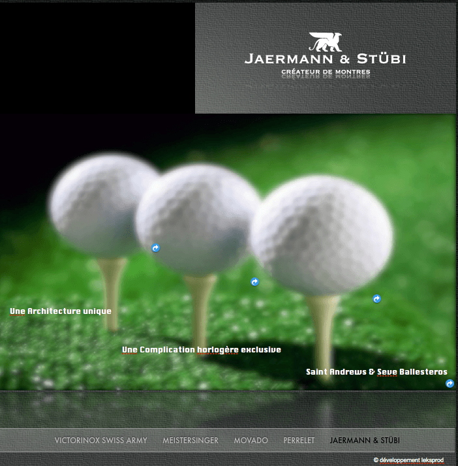Open the Jaermann & Stübi griffin logo

pyautogui.click(x=326, y=42)
